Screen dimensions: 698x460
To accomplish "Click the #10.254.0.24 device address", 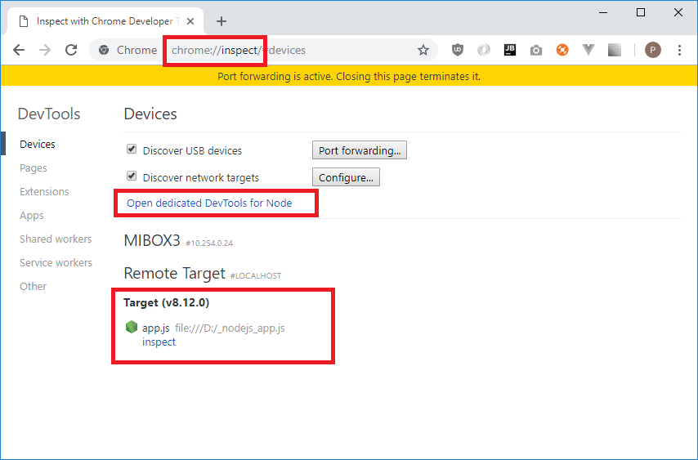I will tap(208, 243).
